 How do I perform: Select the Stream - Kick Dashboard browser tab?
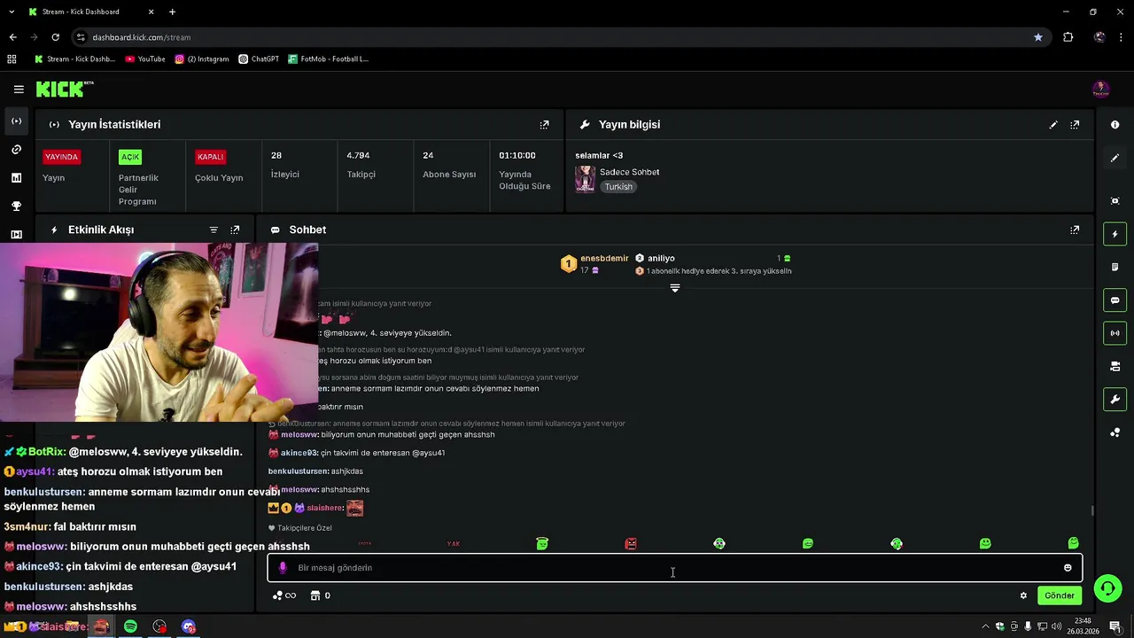tap(91, 12)
